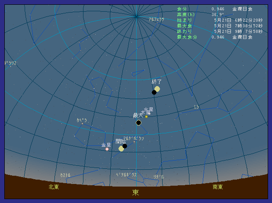Viewport: 272px width, 203px height.
Task: Click the Aldebaran (アルデバラン) star label
Action: tap(134, 139)
